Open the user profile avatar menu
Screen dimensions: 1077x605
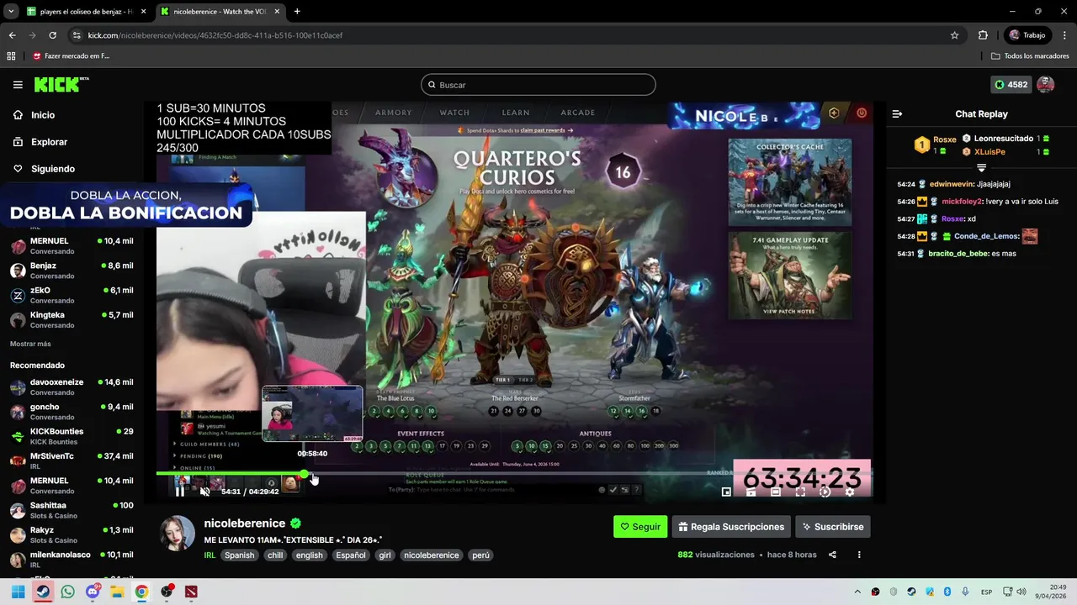point(1046,85)
